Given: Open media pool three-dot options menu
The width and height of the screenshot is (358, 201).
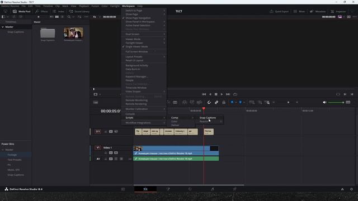Looking at the screenshot, I should (86, 17).
